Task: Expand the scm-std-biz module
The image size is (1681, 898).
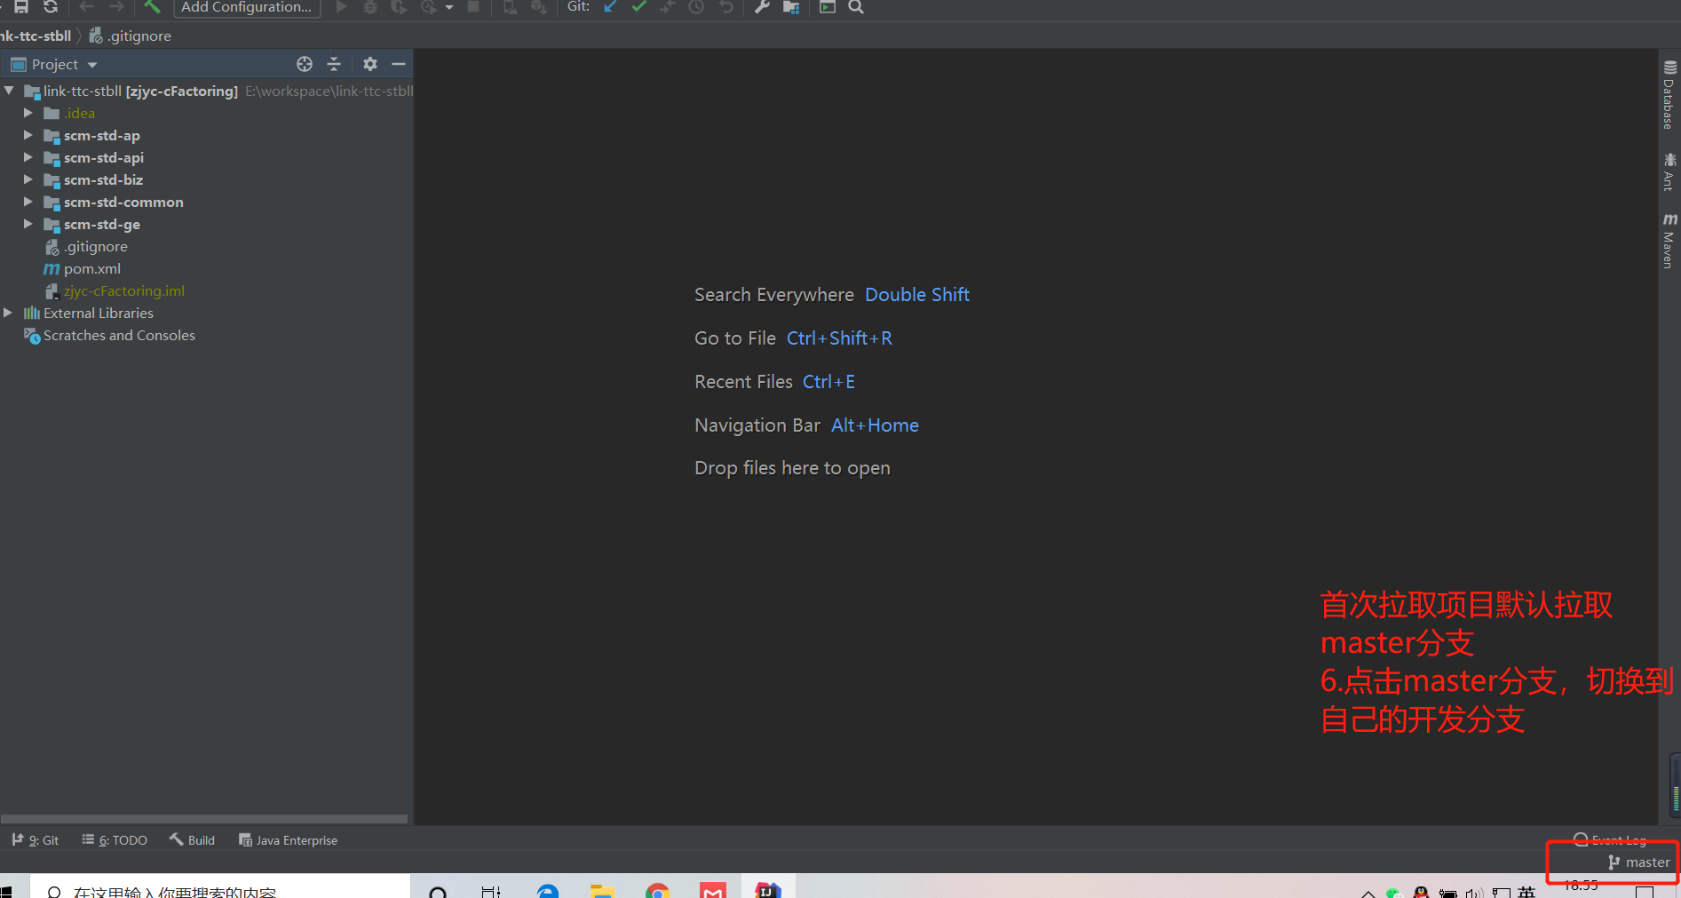Action: point(28,179)
